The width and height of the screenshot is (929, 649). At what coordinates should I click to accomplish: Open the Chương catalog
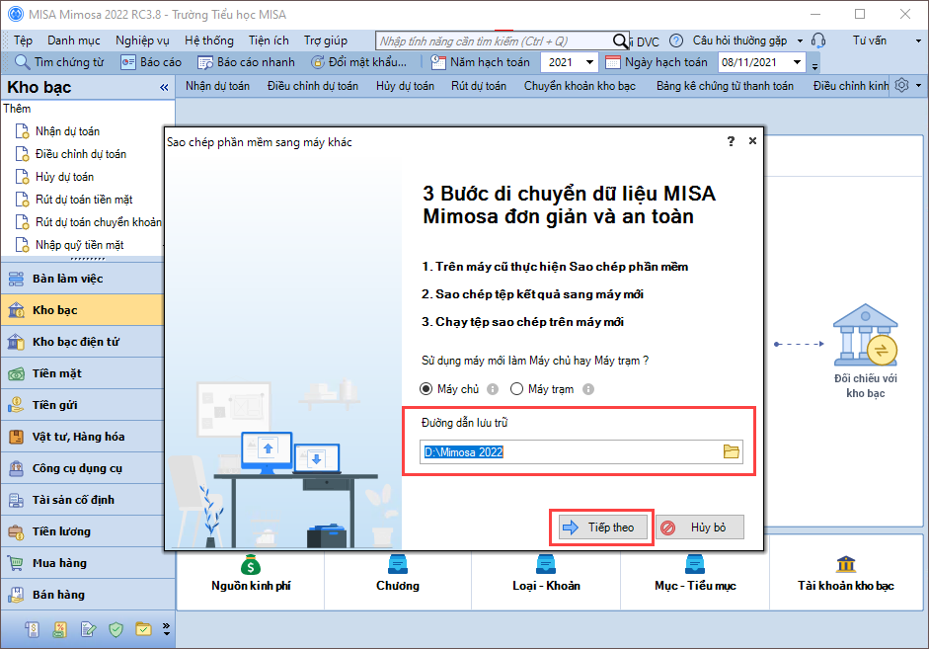click(398, 573)
